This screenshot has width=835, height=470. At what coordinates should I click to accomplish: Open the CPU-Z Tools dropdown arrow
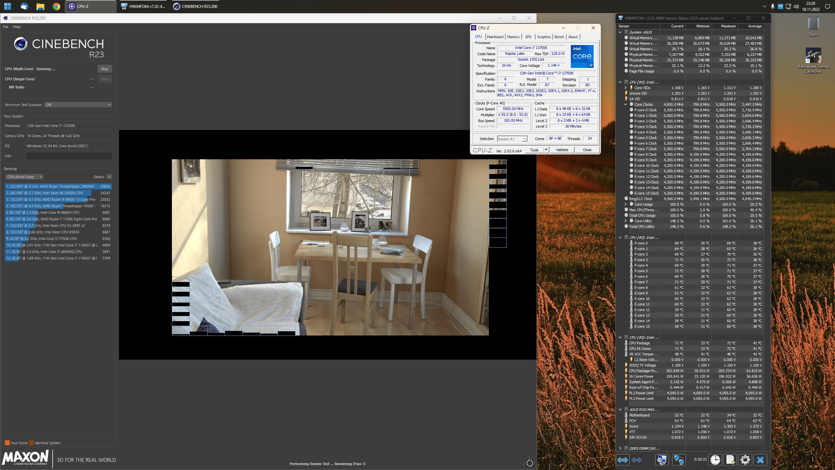[x=546, y=150]
